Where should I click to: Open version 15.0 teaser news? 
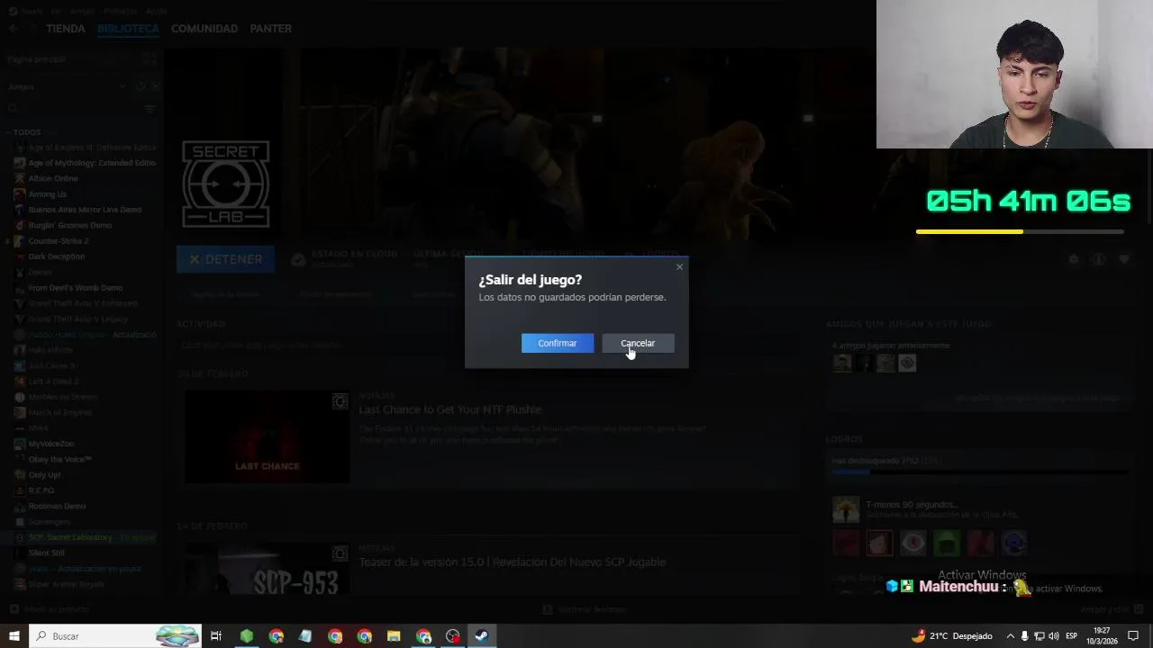click(x=512, y=562)
